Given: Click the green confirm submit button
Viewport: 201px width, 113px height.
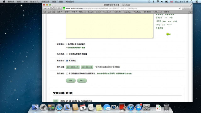Looking at the screenshot, I should click(82, 80).
